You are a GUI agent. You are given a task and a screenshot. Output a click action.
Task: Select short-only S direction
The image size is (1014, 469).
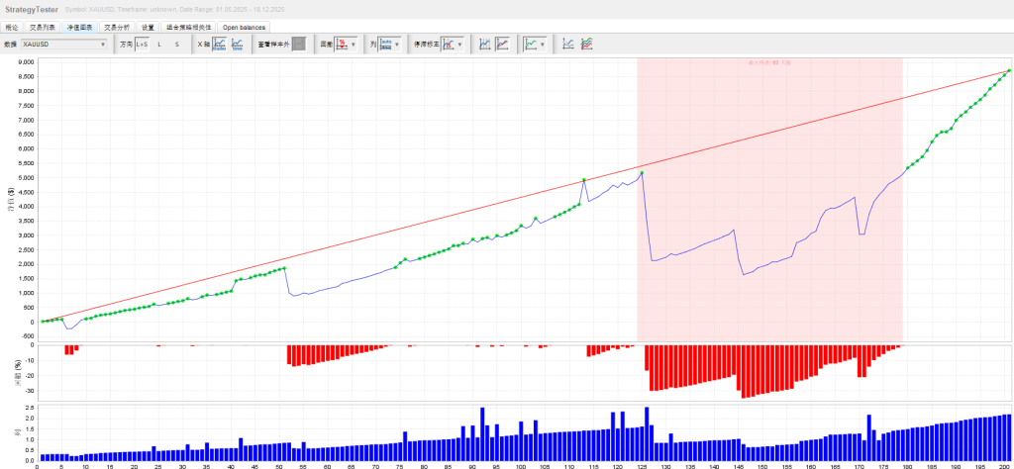pos(177,45)
